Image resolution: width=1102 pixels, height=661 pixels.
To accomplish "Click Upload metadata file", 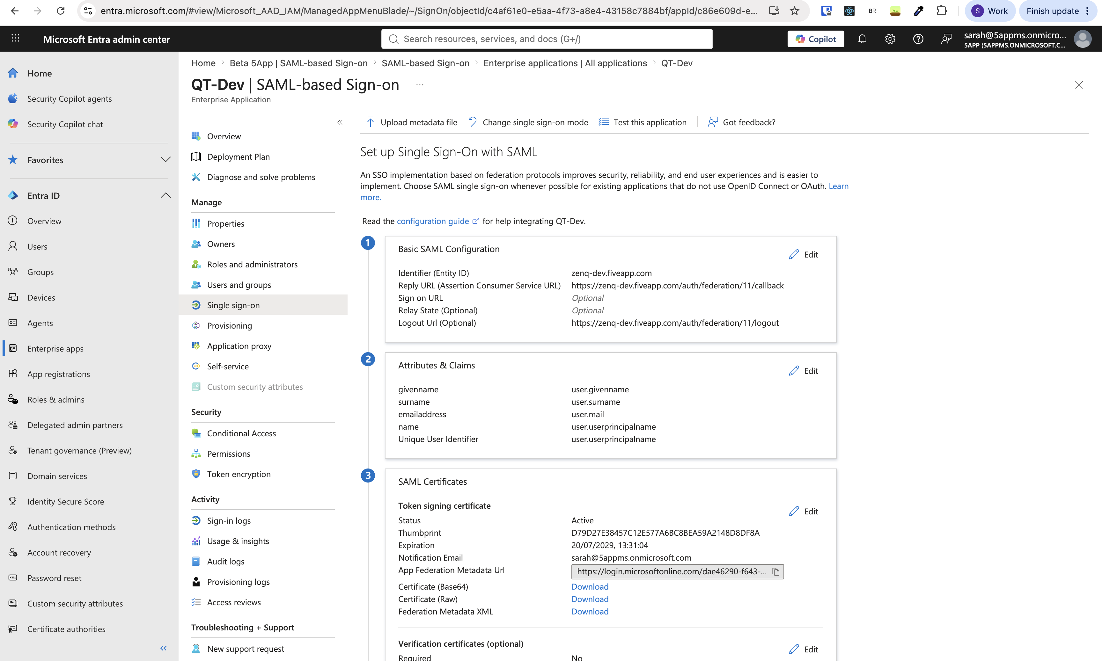I will pos(412,122).
